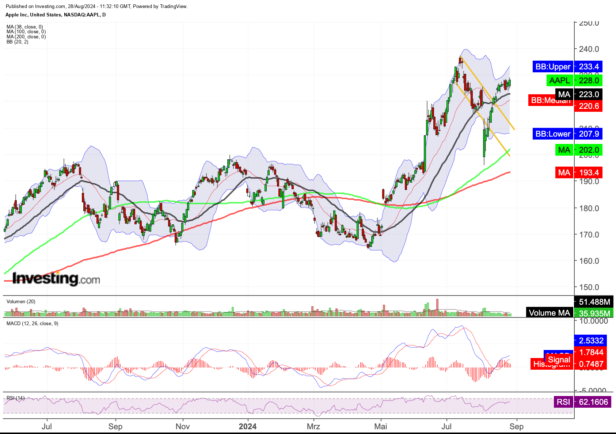Click the Signal value 1.7844

click(591, 352)
